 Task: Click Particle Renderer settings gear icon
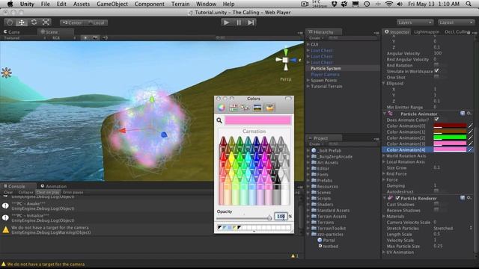pos(469,198)
